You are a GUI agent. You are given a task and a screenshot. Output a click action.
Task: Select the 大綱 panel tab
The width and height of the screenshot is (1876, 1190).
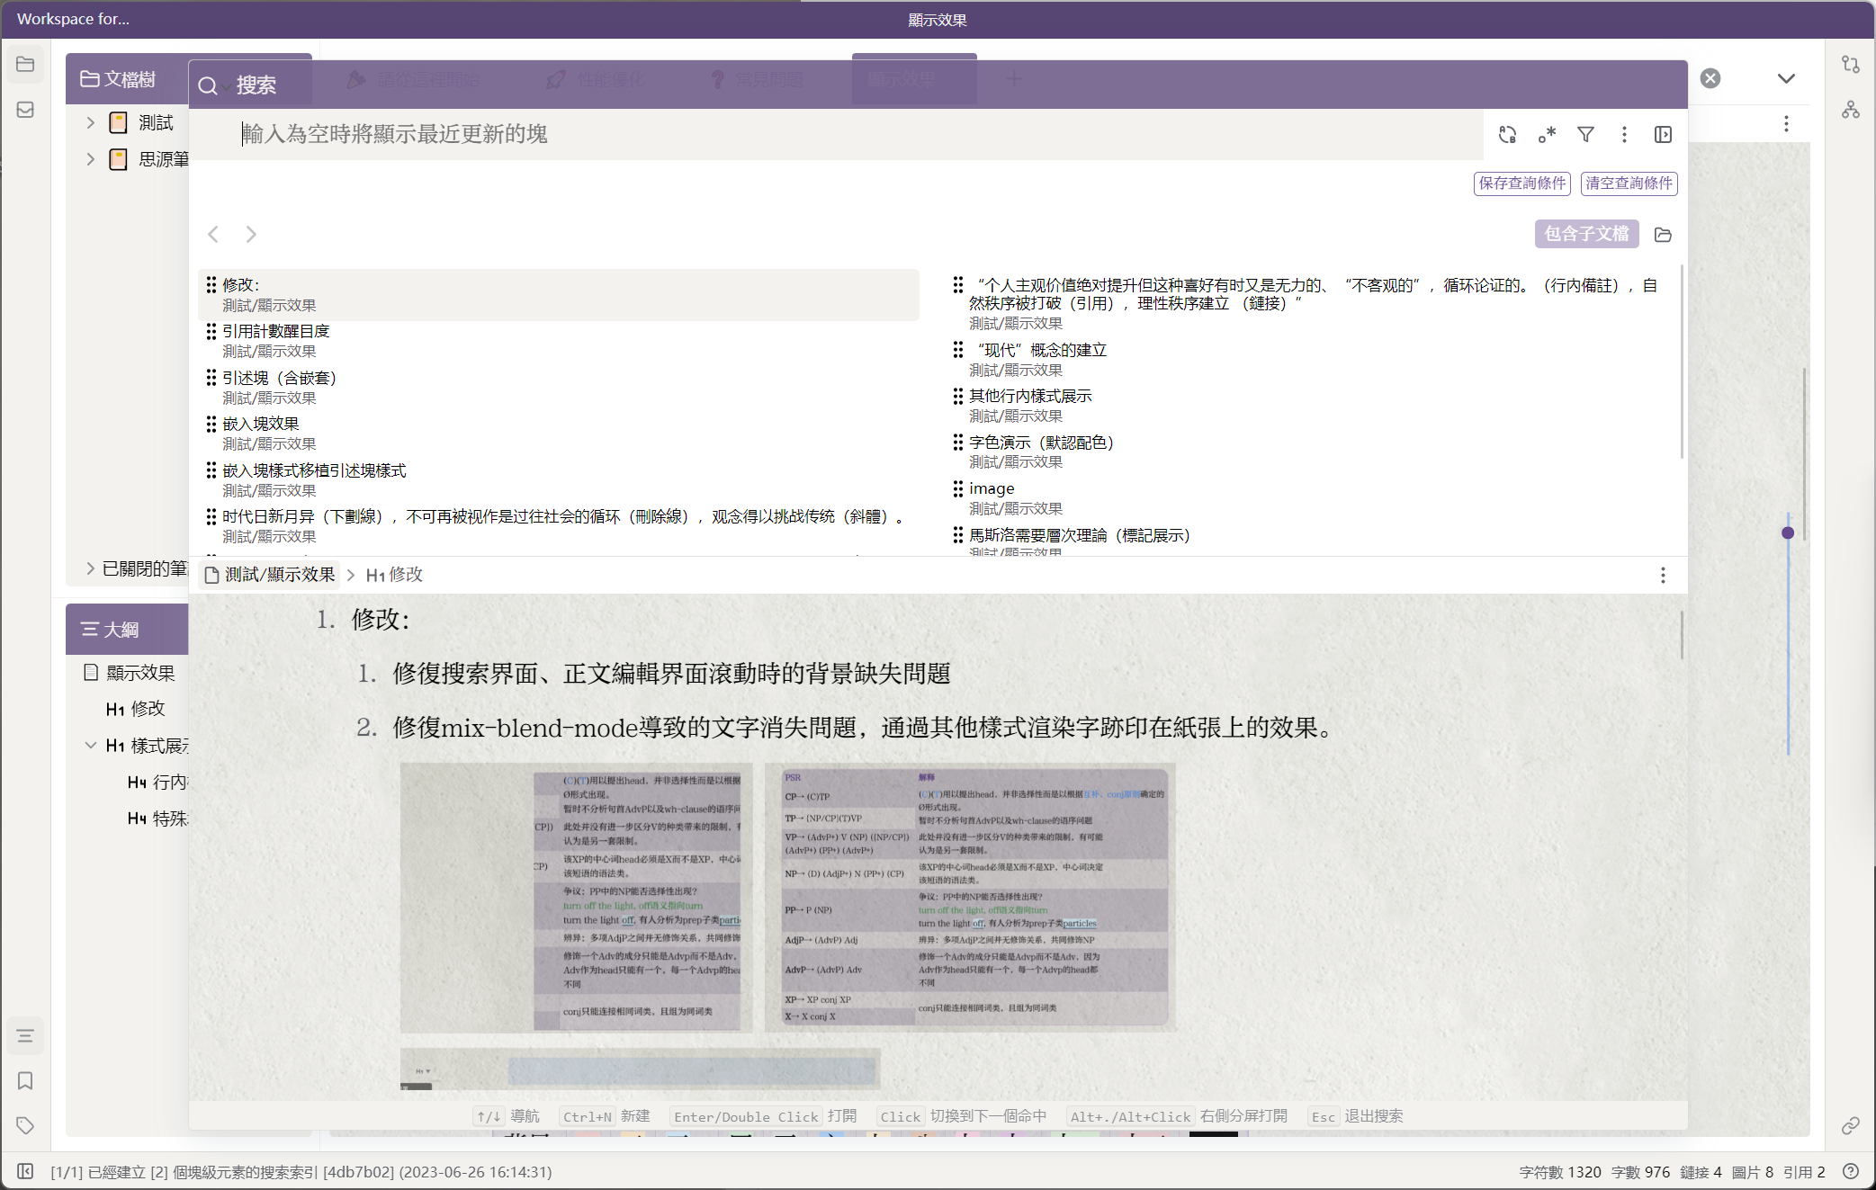(121, 630)
